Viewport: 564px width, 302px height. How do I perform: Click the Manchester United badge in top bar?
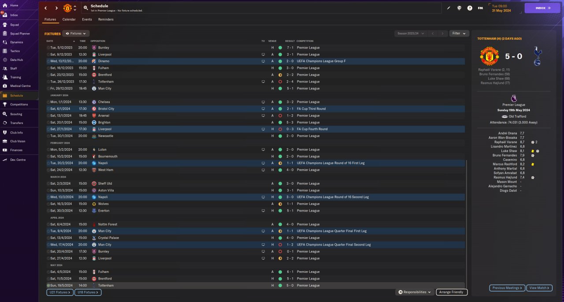point(67,8)
